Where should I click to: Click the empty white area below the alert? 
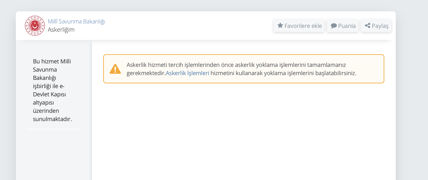click(x=244, y=133)
